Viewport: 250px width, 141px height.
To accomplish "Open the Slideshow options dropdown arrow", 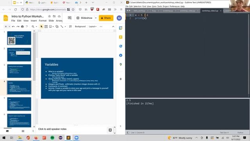I will [x=96, y=18].
